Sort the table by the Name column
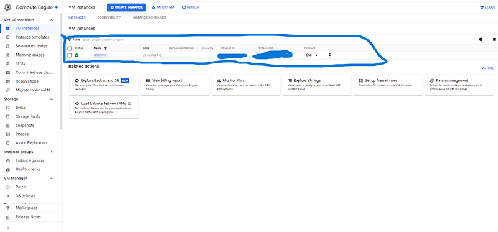This screenshot has width=498, height=232. (x=100, y=49)
